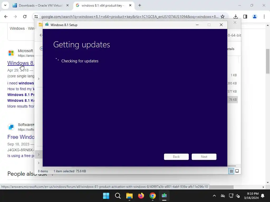Open File Explorer from the taskbar
270x202 pixels.
point(129,196)
